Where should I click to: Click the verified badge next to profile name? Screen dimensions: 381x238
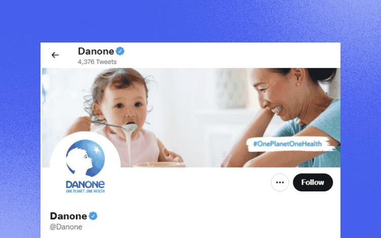(93, 216)
